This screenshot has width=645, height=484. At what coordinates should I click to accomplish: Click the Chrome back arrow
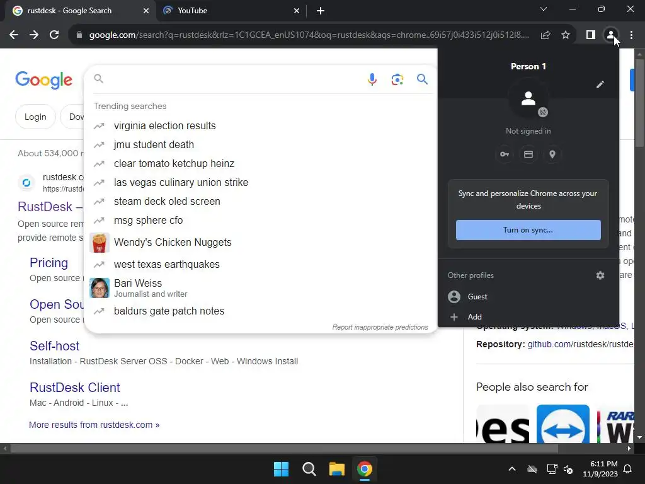pos(14,35)
